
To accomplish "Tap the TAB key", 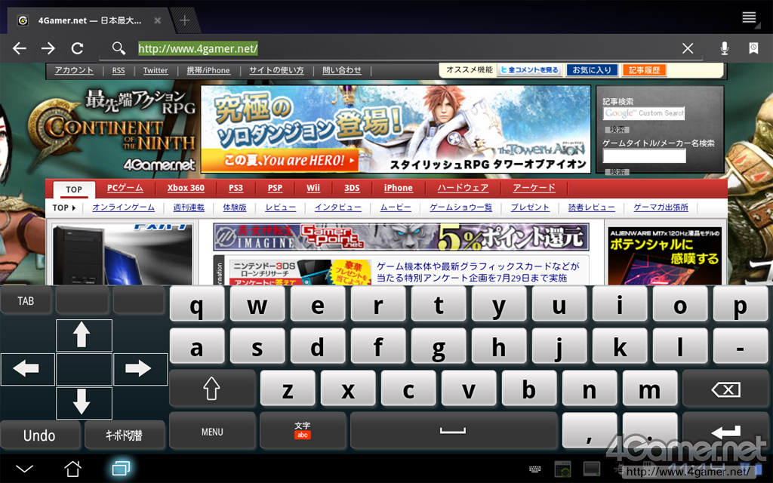I will (x=26, y=300).
